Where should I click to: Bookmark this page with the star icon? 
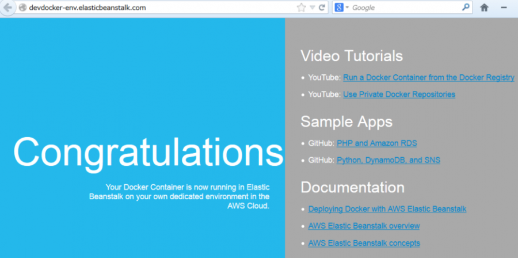[x=301, y=7]
